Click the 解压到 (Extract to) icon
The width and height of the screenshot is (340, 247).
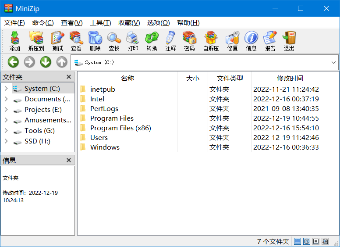click(36, 41)
